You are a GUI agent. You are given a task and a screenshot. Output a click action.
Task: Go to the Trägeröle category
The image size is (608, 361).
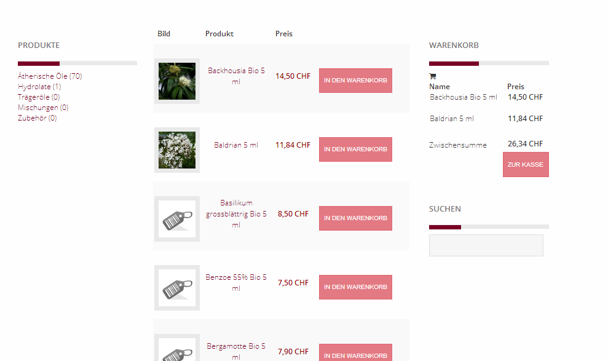[x=39, y=97]
